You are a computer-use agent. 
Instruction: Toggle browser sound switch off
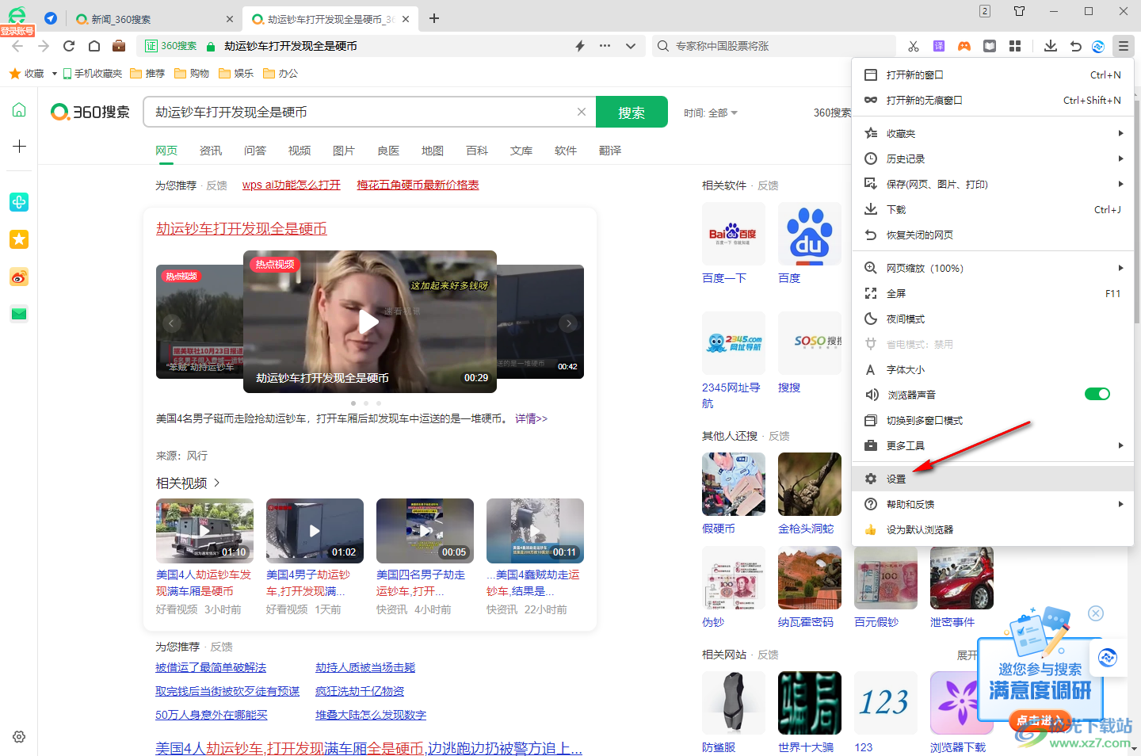click(x=1097, y=394)
